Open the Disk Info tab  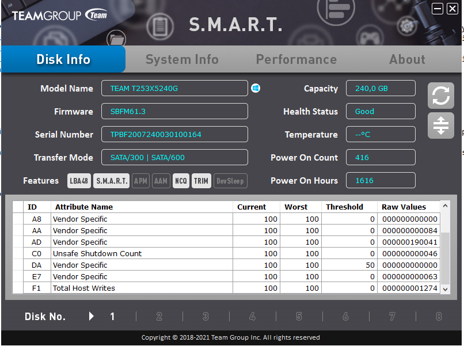pos(63,59)
